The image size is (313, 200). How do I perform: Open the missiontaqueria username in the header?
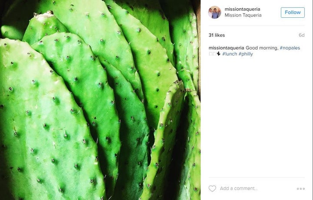tap(242, 9)
